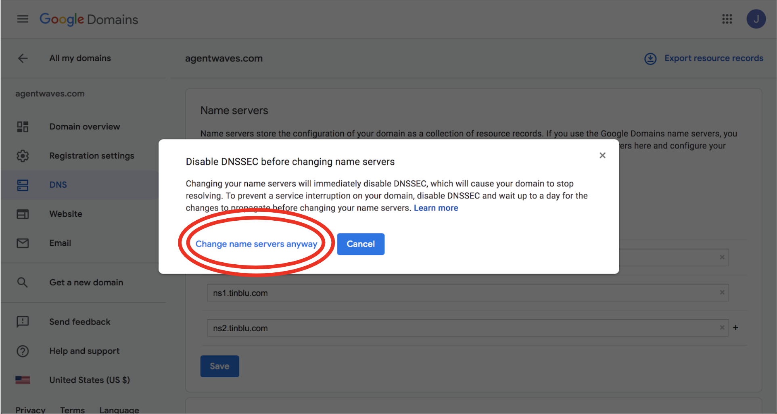Open Google Domains logo home
Image resolution: width=777 pixels, height=414 pixels.
[x=89, y=19]
